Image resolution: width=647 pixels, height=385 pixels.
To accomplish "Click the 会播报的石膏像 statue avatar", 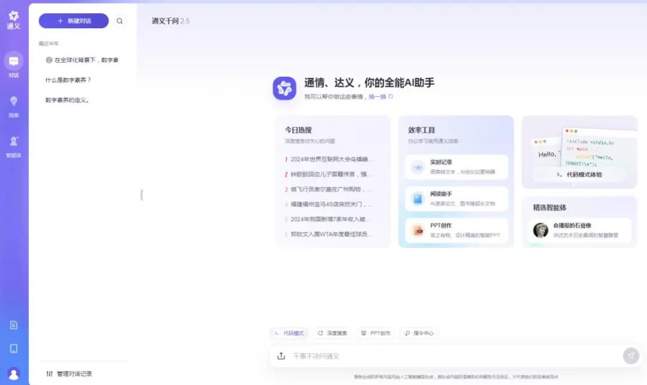I will 540,230.
